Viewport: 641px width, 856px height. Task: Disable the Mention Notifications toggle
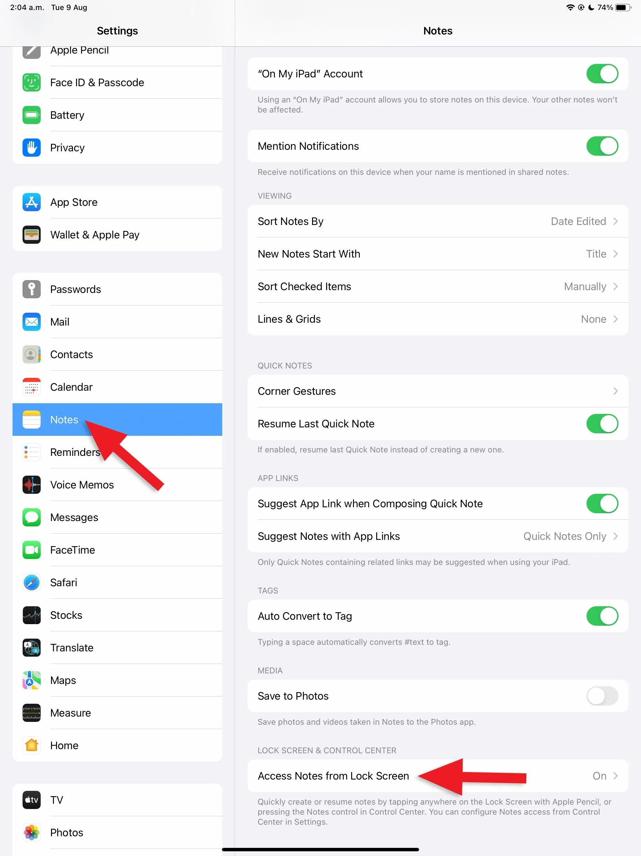[601, 146]
